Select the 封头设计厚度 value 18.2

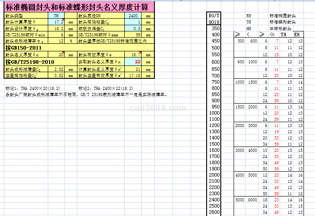56,28
